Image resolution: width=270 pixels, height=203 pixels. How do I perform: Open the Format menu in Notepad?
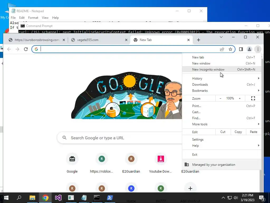(x=33, y=18)
